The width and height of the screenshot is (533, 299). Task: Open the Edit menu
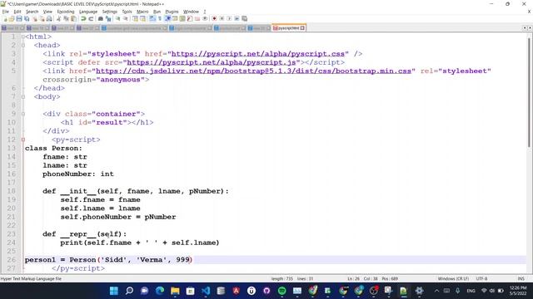tap(17, 12)
